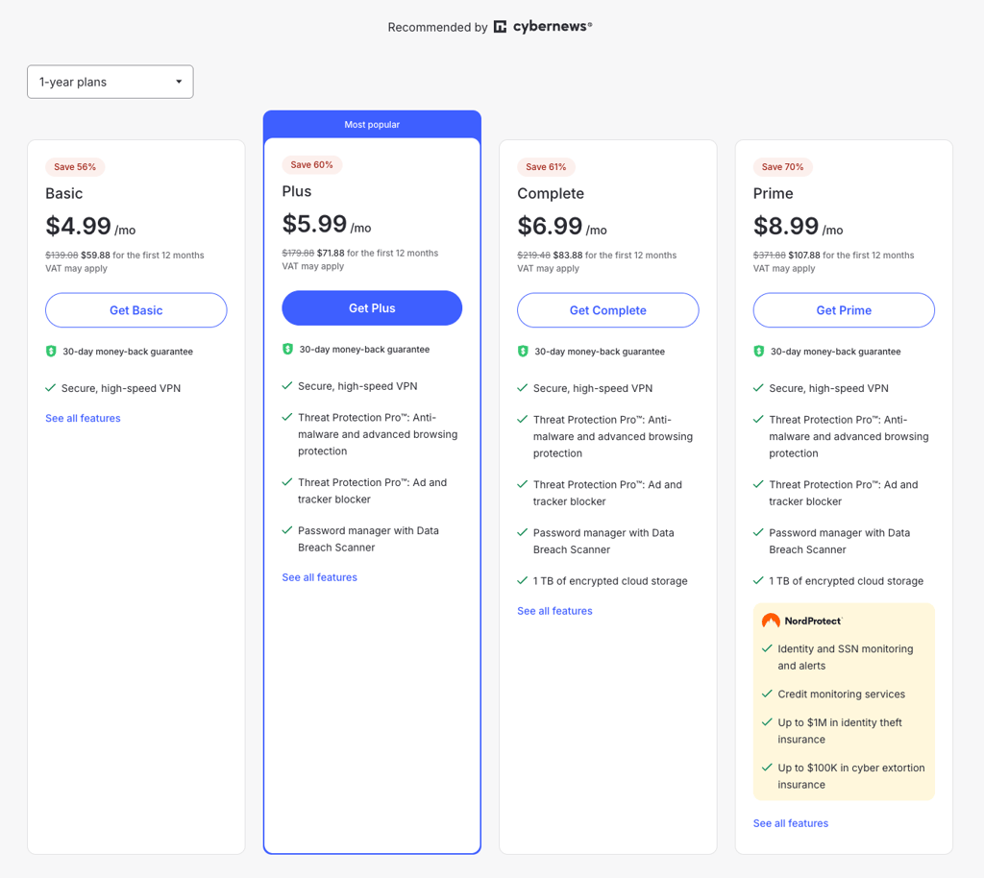Click checkmark beside Complete's Secure, high-speed VPN
This screenshot has width=984, height=878.
(522, 387)
